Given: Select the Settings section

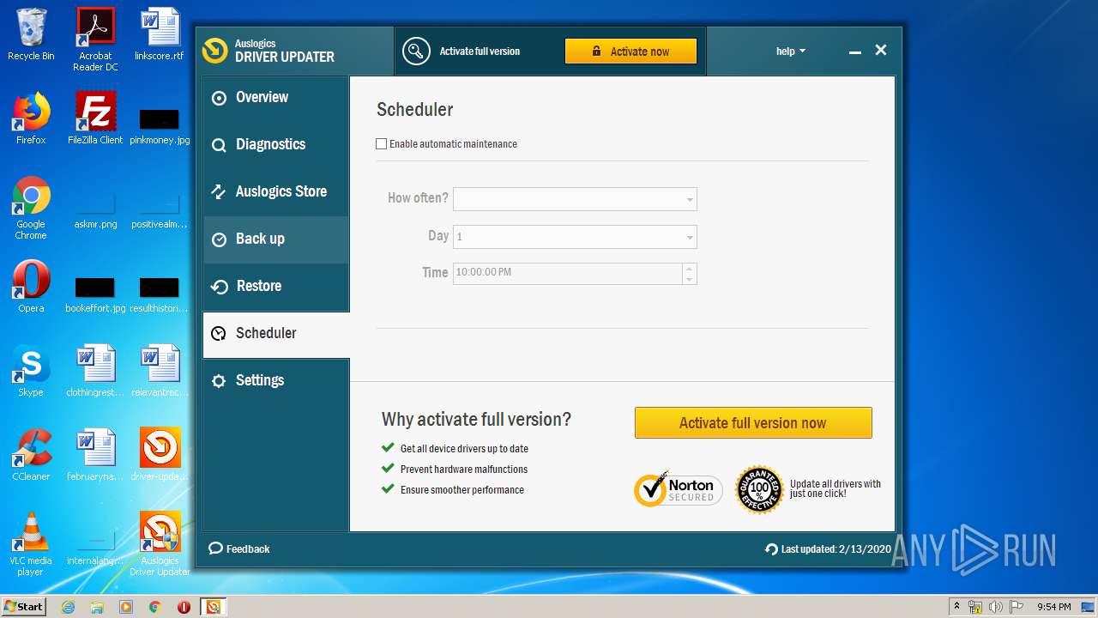Looking at the screenshot, I should 275,381.
